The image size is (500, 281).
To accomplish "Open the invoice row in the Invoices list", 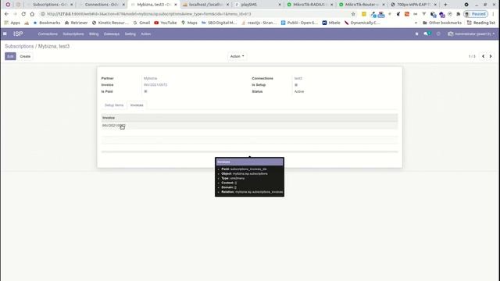I will 249,126.
